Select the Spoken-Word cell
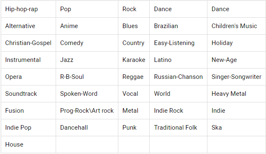This screenshot has height=154, width=266. click(x=87, y=94)
